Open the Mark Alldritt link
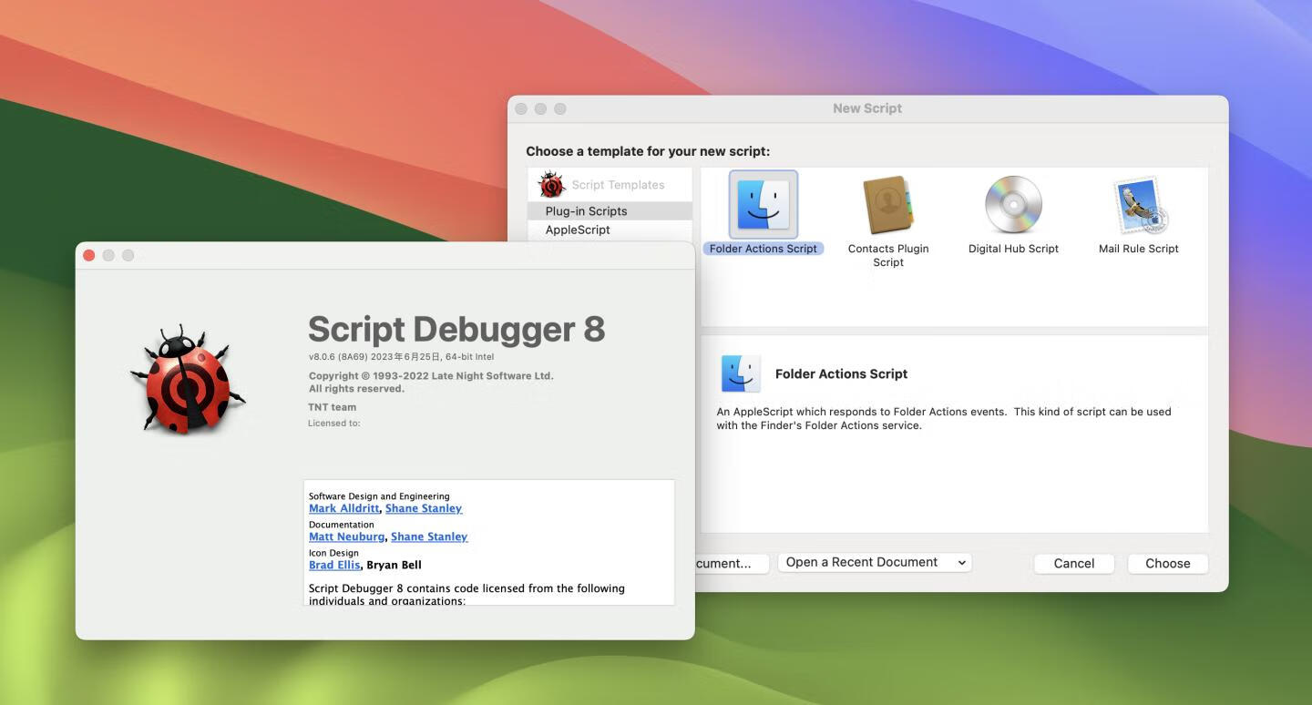The height and width of the screenshot is (705, 1312). (343, 508)
